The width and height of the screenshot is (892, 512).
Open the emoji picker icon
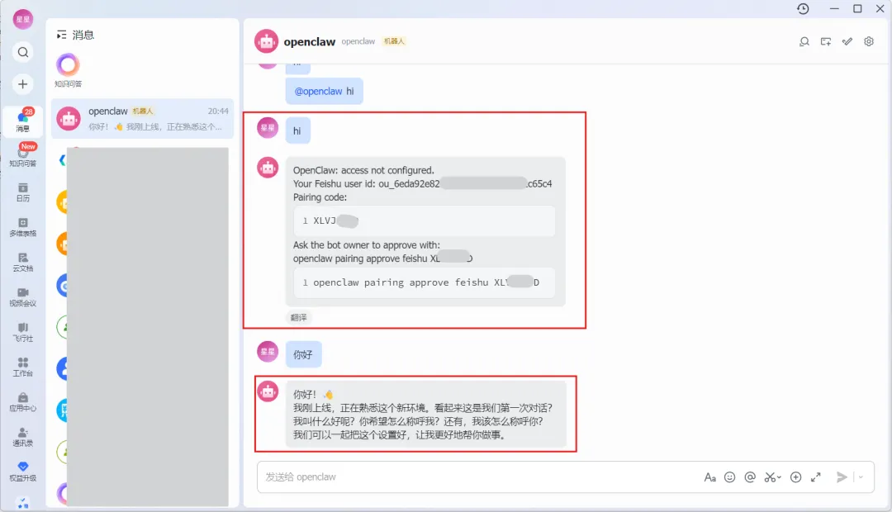click(729, 477)
